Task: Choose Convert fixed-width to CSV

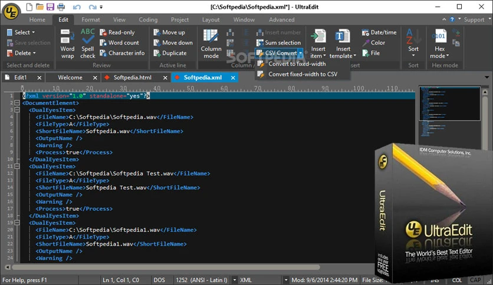Action: (303, 74)
